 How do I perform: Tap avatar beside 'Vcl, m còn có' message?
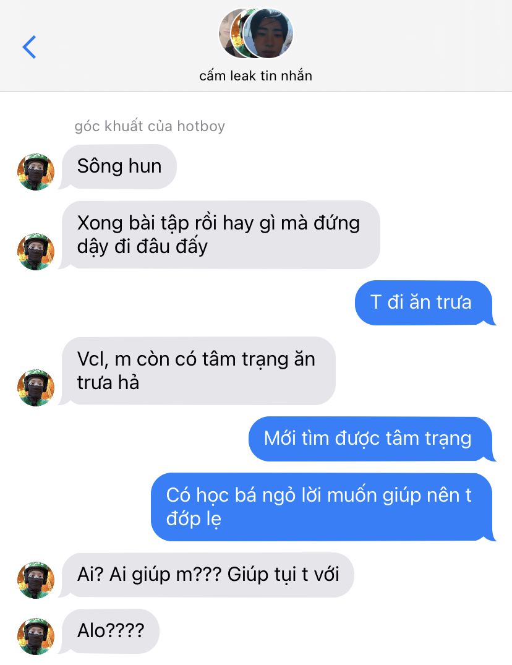click(36, 388)
